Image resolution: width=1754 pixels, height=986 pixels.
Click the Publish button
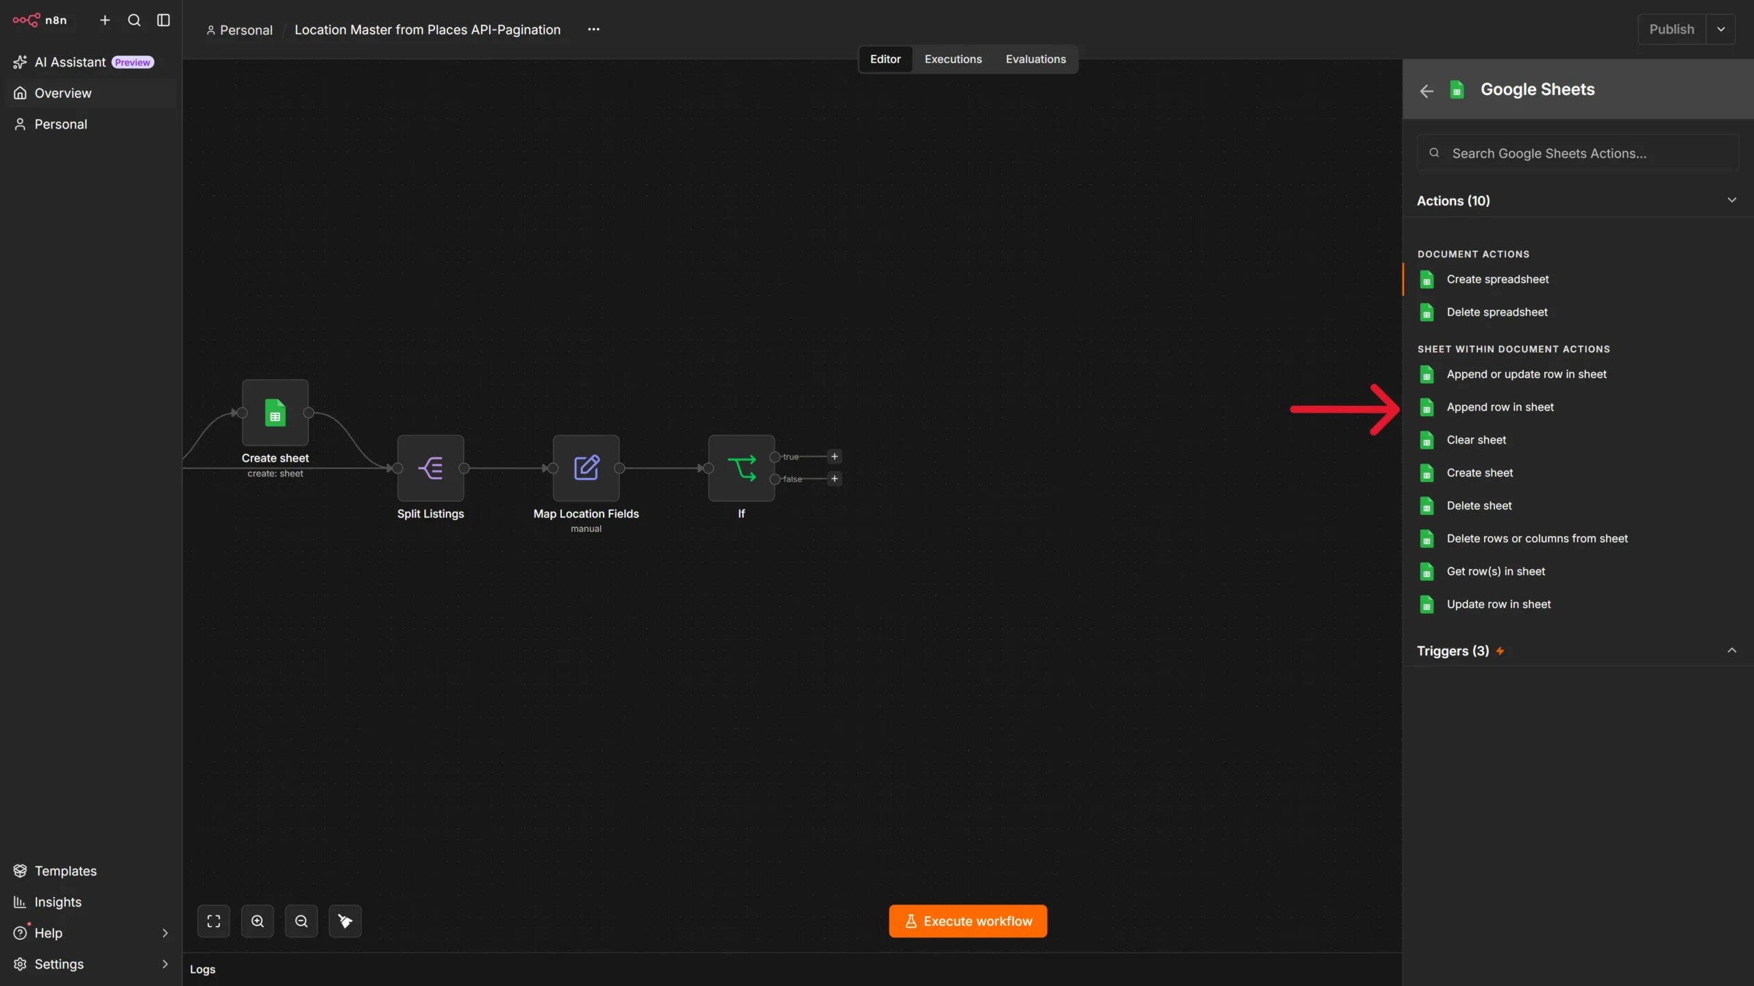tap(1672, 29)
